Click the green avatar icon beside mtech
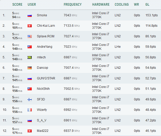Image resolution: width=161 pixels, height=136 pixels. click(30, 57)
